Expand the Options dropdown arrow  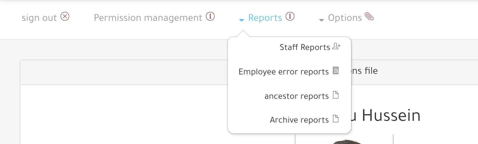tap(321, 20)
